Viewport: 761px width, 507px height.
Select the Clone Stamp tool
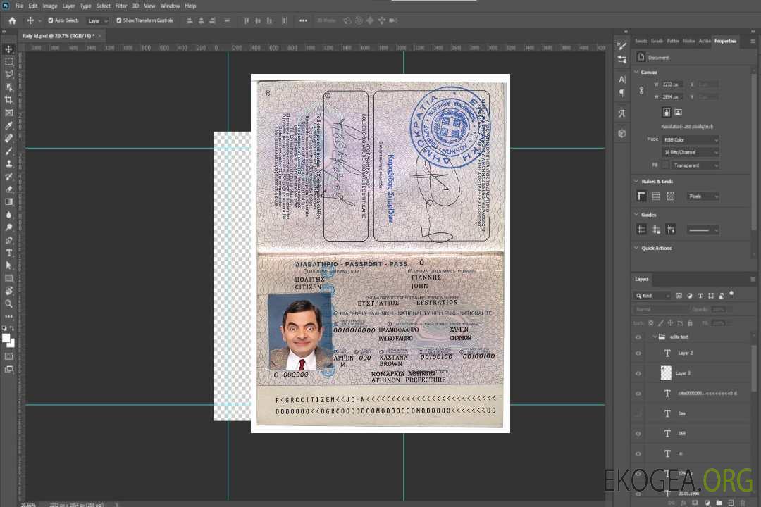coord(8,163)
